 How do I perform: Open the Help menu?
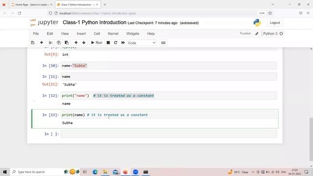151,34
